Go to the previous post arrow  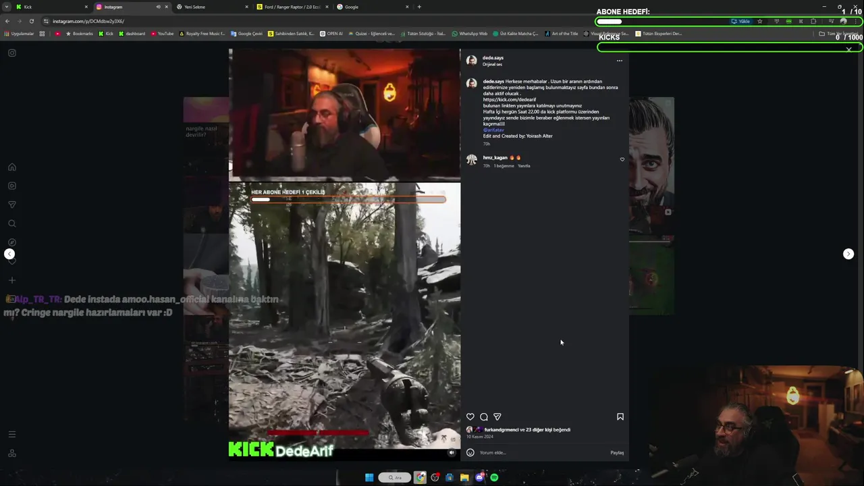coord(9,254)
